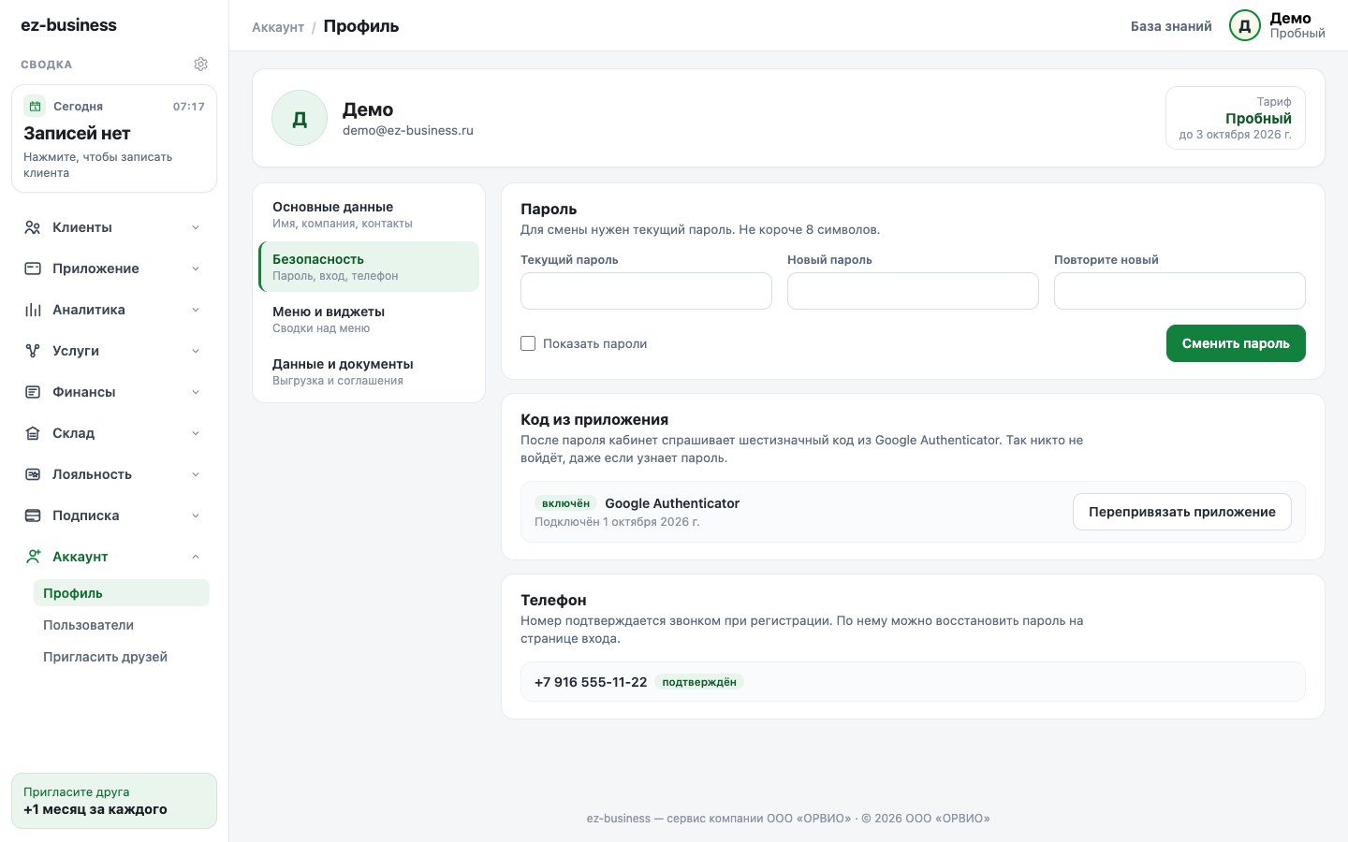1348x842 pixels.
Task: Expand the Склад section chevron
Action: point(196,433)
